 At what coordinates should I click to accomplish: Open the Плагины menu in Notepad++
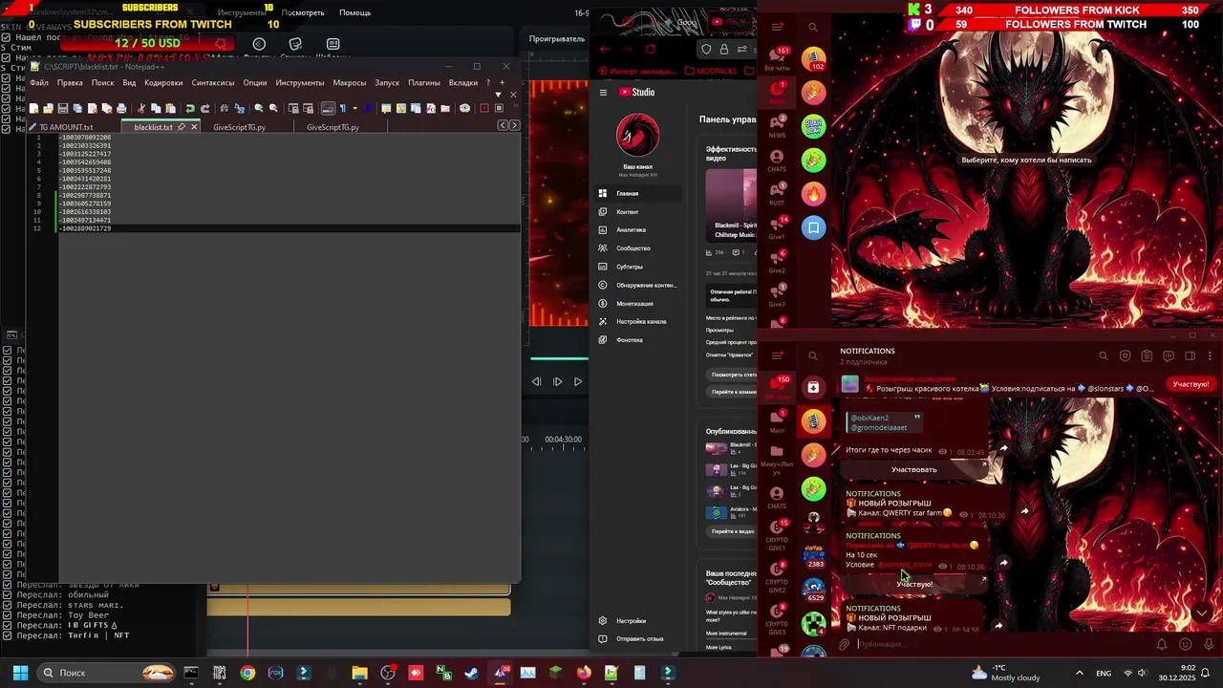coord(424,83)
